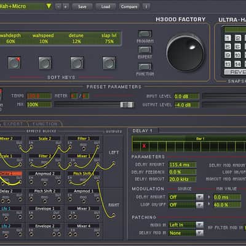Select the highlighted Delay 1 effect block
This screenshot has width=246, height=246.
tap(10, 173)
